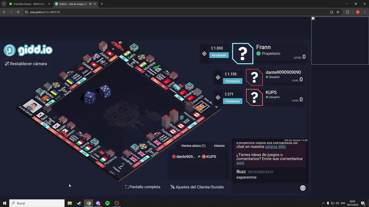
Task: Close the Gidd.io tab
Action: [x=95, y=4]
